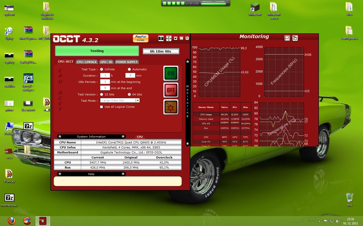Image resolution: width=363 pixels, height=226 pixels.
Task: Select the vytizeni desktop icon
Action: pyautogui.click(x=9, y=10)
